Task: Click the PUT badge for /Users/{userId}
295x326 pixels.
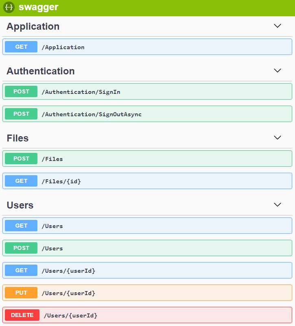Action: pos(21,293)
